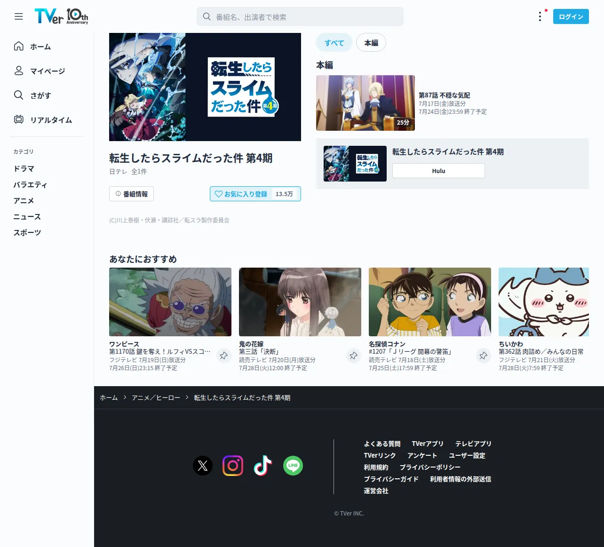Open the ワンピース recommendation thumbnail
The height and width of the screenshot is (547, 604).
pos(170,302)
